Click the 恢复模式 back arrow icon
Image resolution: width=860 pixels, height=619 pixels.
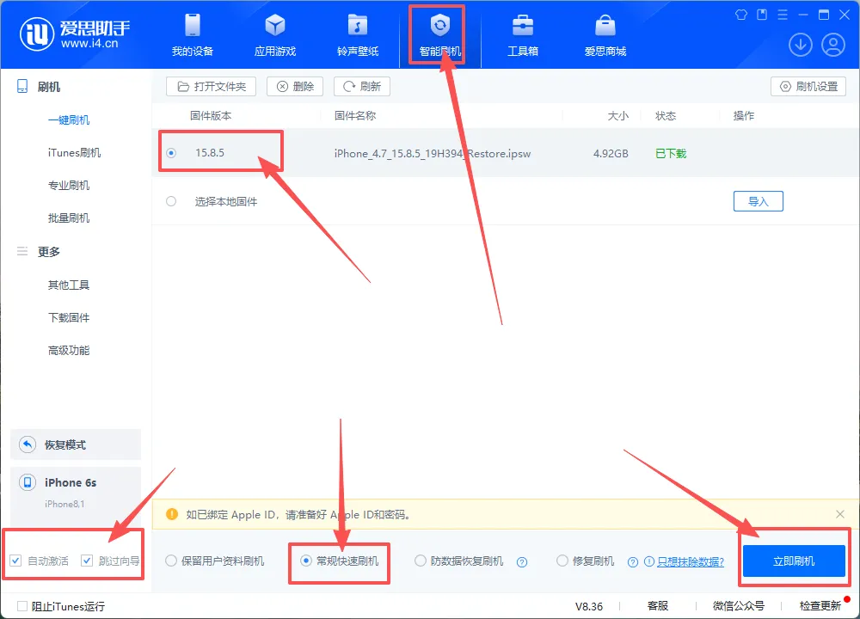coord(27,444)
